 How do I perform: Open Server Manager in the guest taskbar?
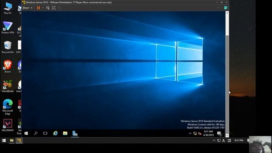tap(75, 133)
